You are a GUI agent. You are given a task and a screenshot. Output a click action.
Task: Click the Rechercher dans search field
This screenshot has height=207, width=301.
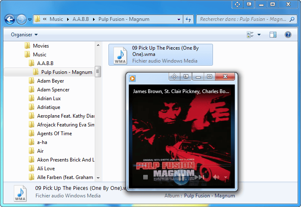coord(243,19)
